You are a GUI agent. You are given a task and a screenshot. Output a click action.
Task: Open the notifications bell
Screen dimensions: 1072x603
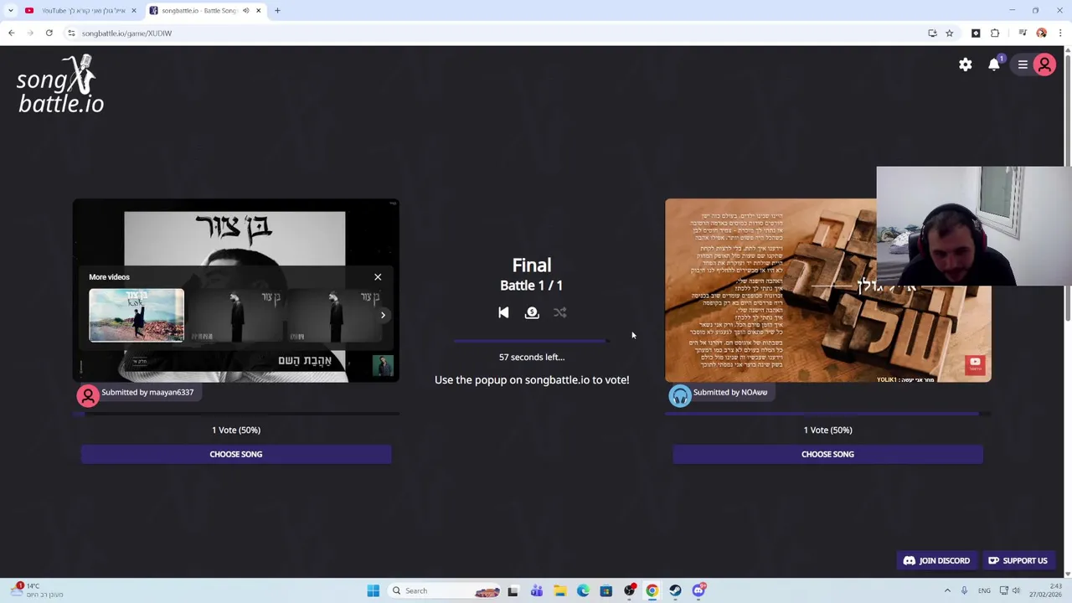pos(994,64)
